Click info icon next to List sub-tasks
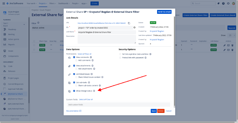 (89, 82)
